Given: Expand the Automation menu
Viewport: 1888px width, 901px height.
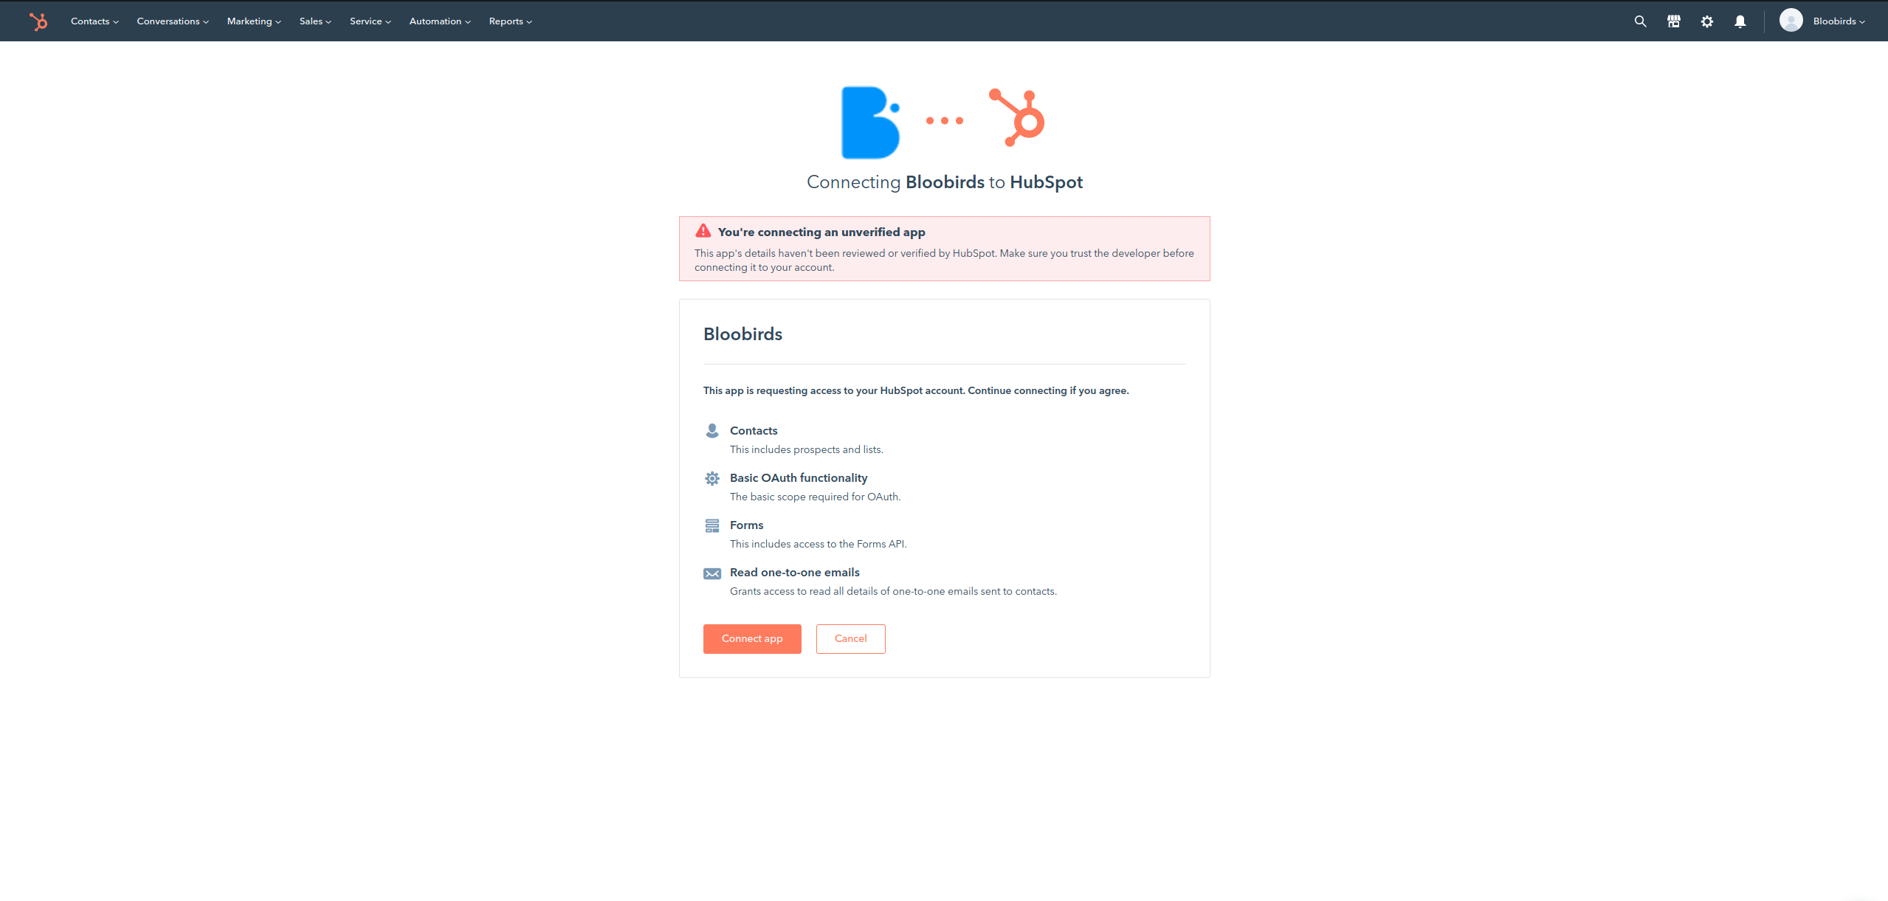Looking at the screenshot, I should 440,21.
